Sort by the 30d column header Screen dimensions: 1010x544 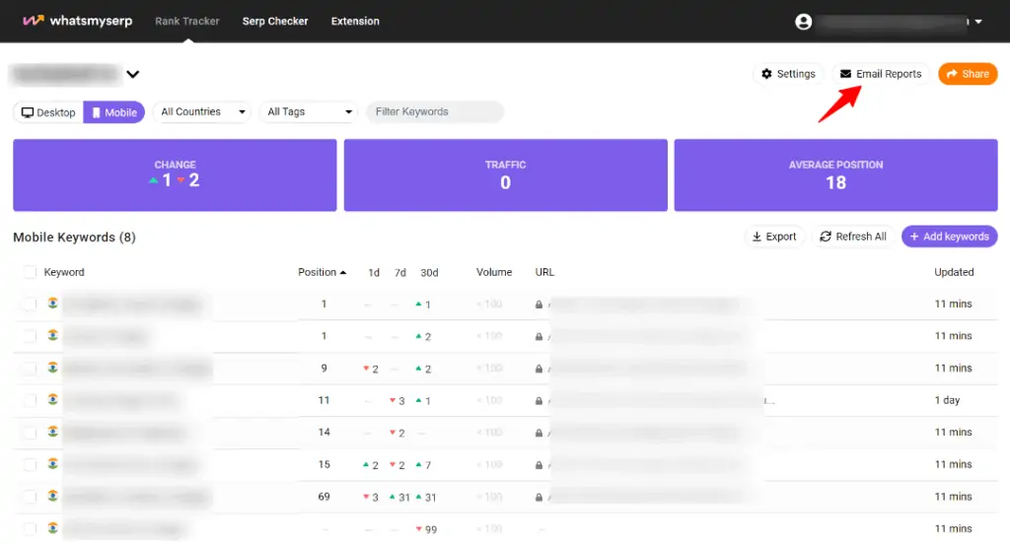tap(429, 273)
